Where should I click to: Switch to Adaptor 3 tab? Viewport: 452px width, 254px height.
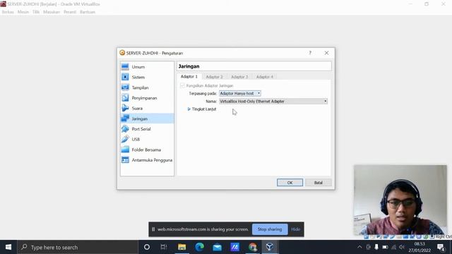(239, 77)
